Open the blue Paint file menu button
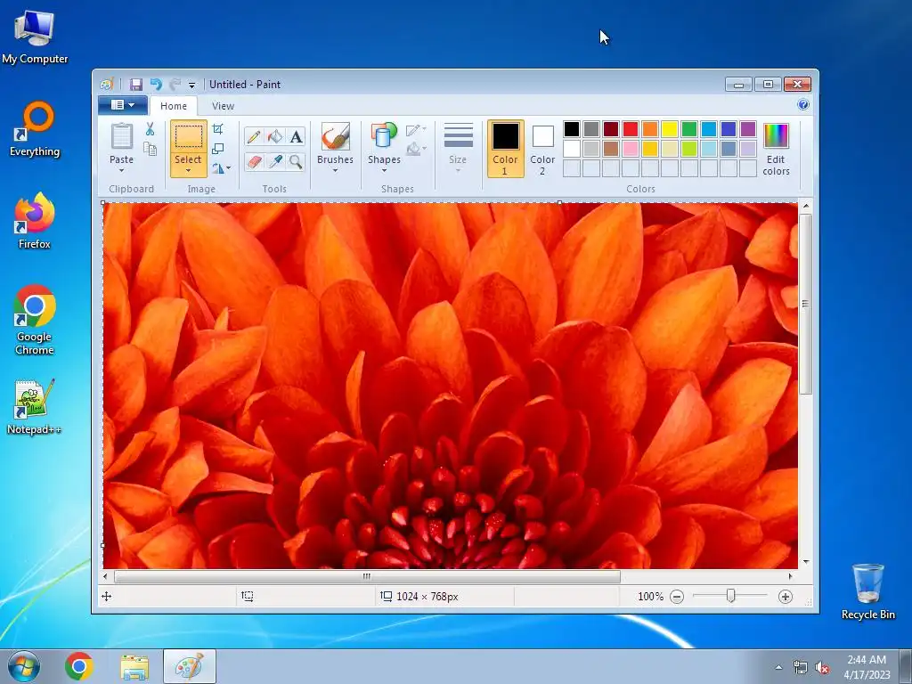 [x=123, y=105]
